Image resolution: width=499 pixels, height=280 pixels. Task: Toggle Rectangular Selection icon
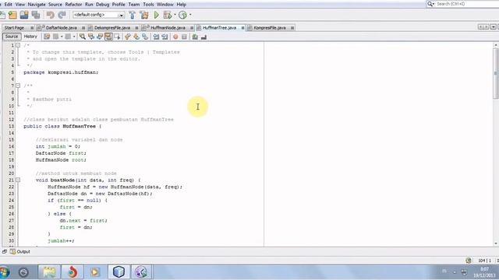(117, 37)
